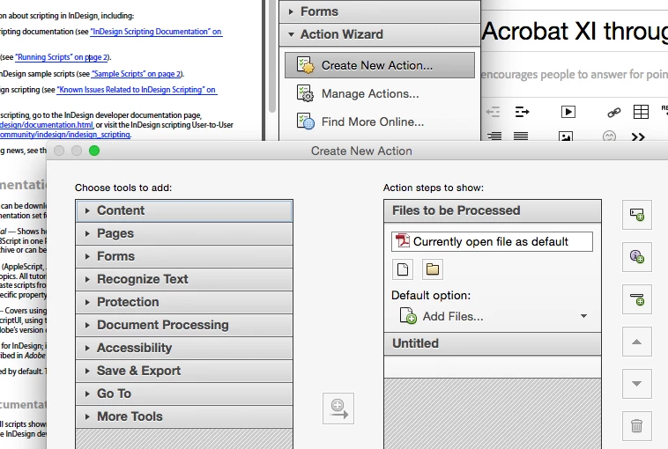Click the insert table grid icon
Screen dimensions: 668x449
pos(641,112)
